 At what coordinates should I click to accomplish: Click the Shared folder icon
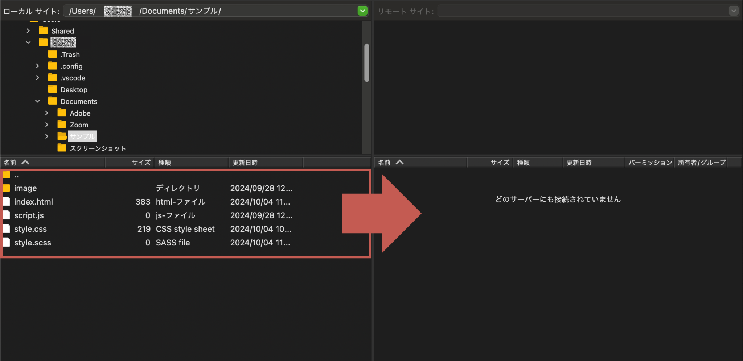click(43, 30)
